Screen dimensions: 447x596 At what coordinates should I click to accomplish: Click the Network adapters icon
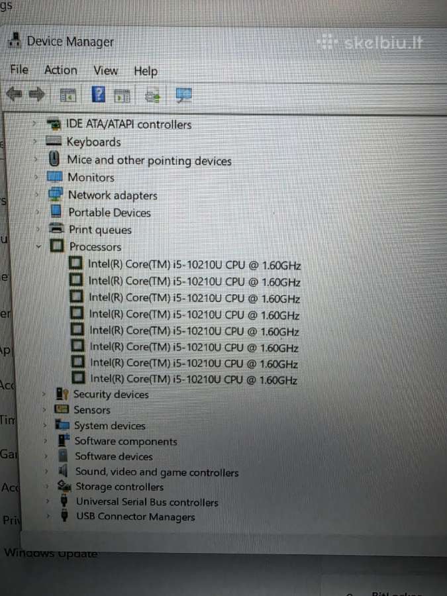56,194
